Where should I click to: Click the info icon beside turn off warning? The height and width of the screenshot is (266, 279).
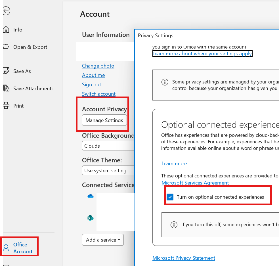click(x=174, y=225)
